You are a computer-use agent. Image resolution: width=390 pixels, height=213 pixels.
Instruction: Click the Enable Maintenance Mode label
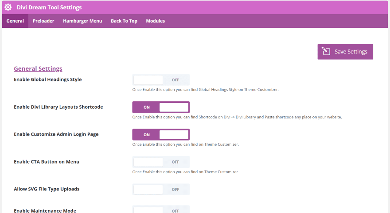(x=45, y=210)
